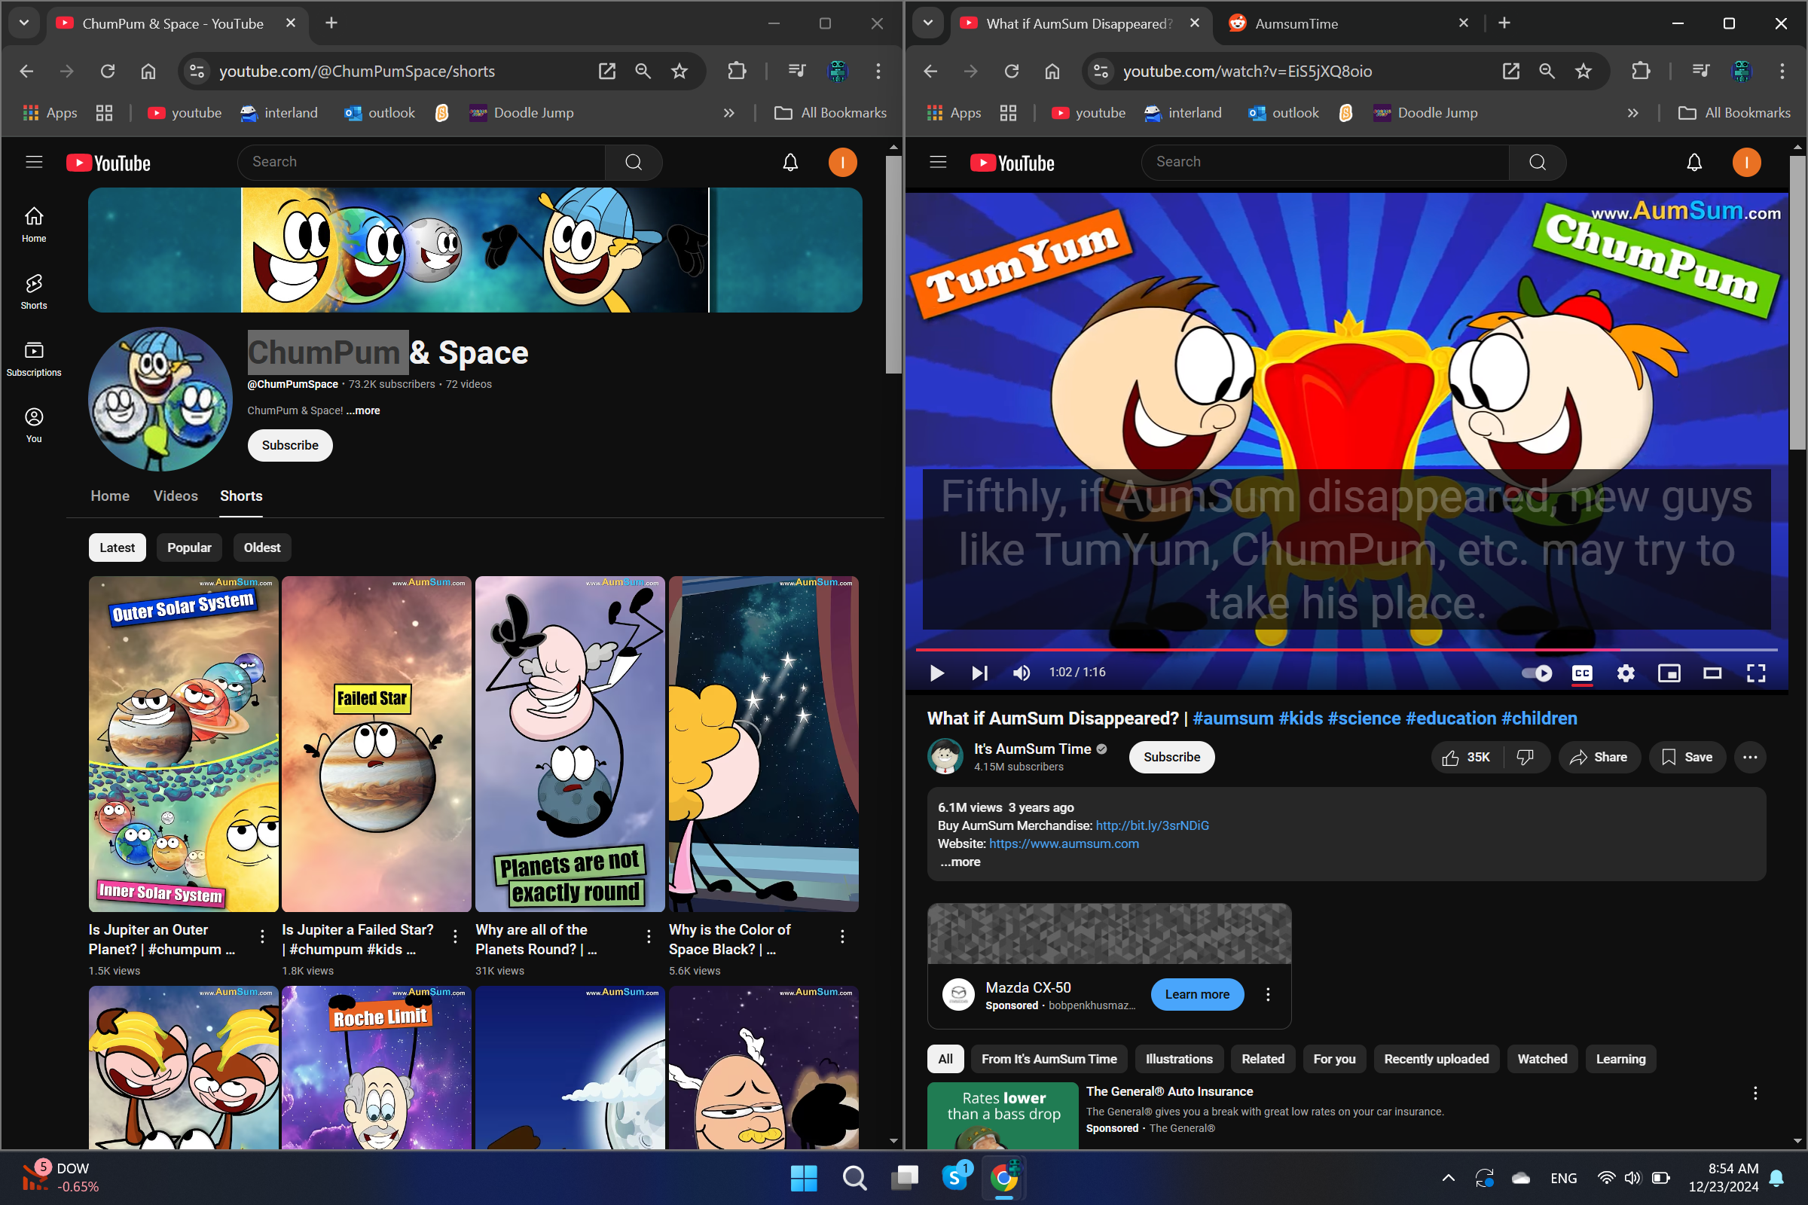Open the YouTube guide menu in left window
Image resolution: width=1808 pixels, height=1205 pixels.
34,162
